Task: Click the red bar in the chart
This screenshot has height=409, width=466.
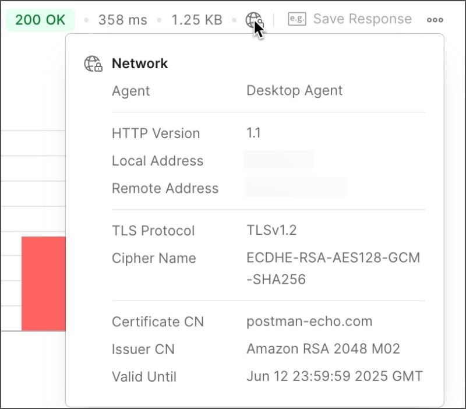Action: pyautogui.click(x=44, y=284)
